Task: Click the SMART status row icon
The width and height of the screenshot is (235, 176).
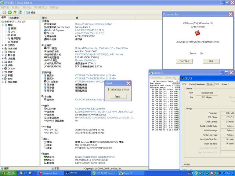Action: click(x=45, y=121)
